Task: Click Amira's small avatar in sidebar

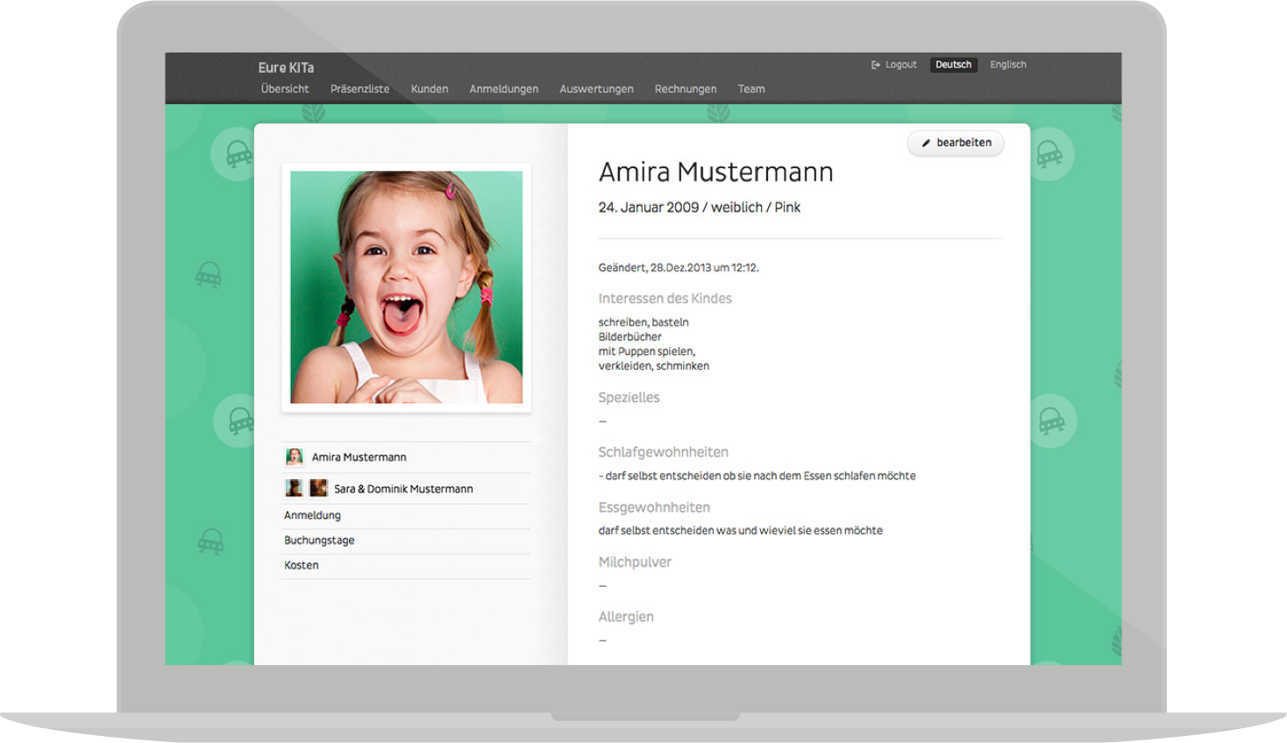Action: tap(295, 457)
